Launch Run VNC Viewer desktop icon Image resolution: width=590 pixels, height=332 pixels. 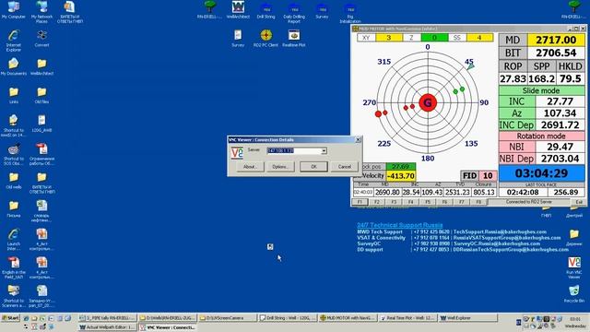(x=573, y=267)
